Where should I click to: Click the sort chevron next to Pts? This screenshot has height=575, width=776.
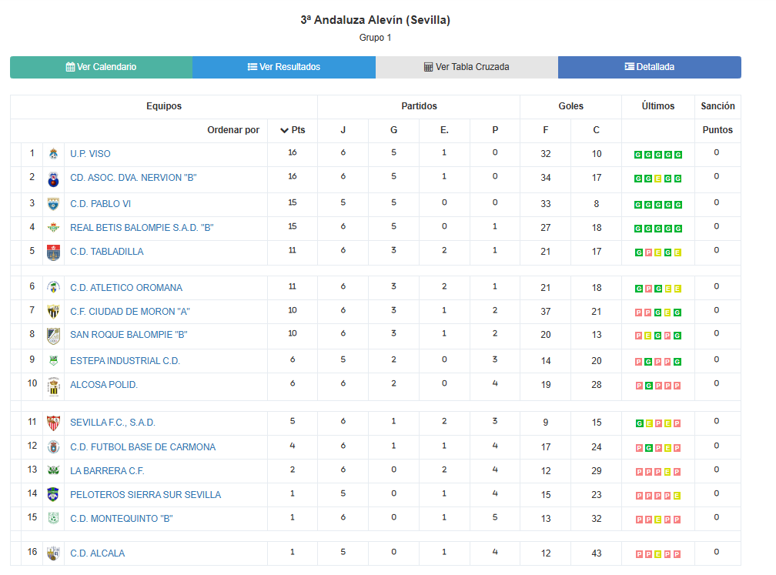pyautogui.click(x=285, y=130)
